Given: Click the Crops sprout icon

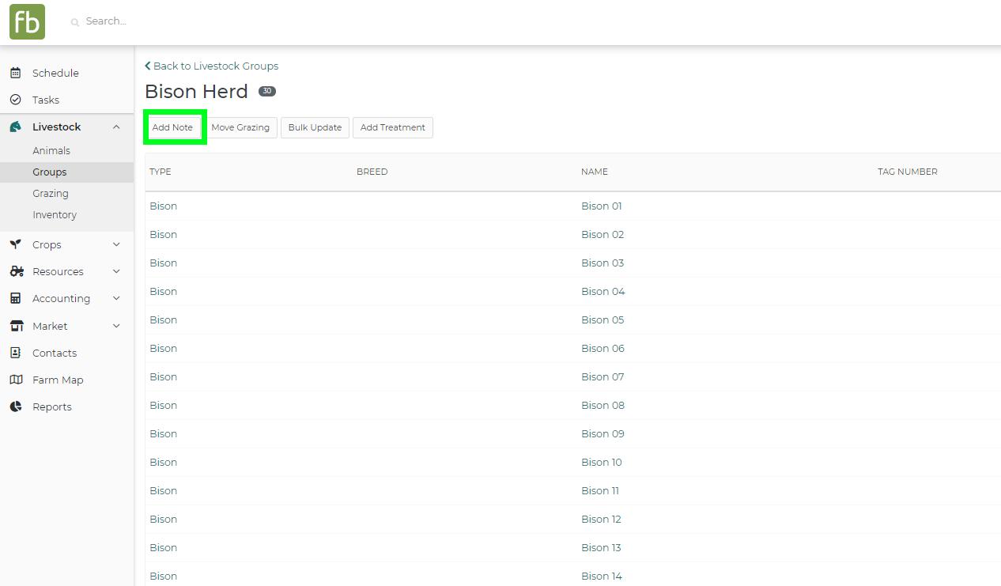Looking at the screenshot, I should 15,244.
